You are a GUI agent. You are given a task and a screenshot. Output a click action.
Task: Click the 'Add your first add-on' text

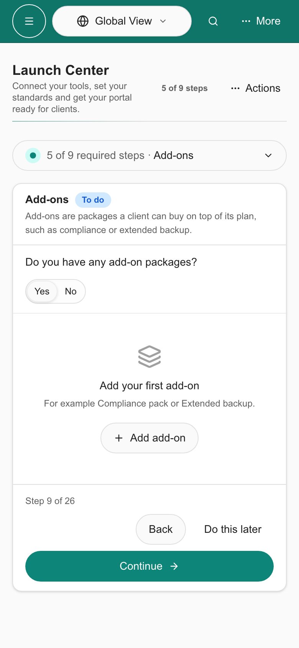click(149, 386)
